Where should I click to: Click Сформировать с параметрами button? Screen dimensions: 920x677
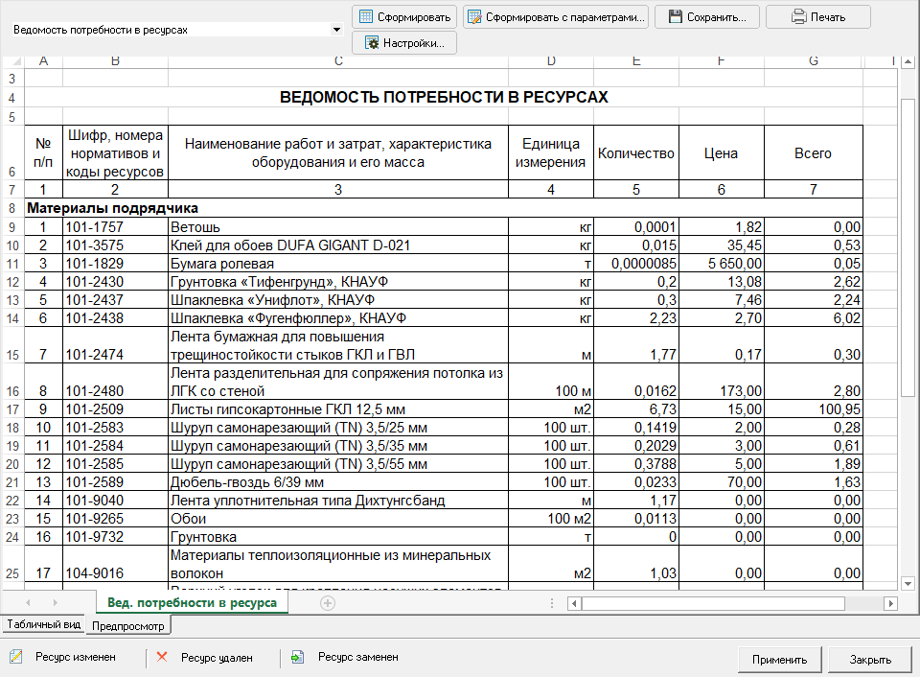point(556,17)
